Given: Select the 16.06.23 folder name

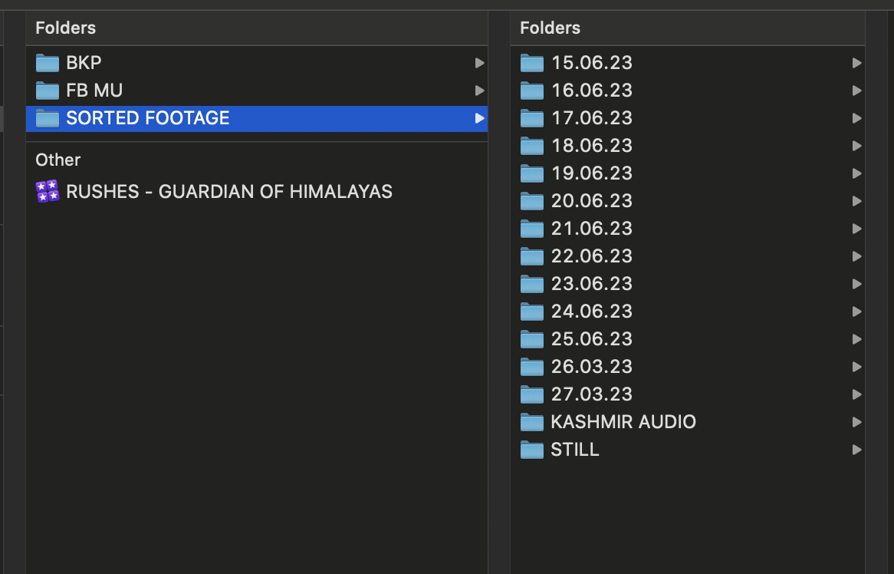Looking at the screenshot, I should click(x=591, y=91).
